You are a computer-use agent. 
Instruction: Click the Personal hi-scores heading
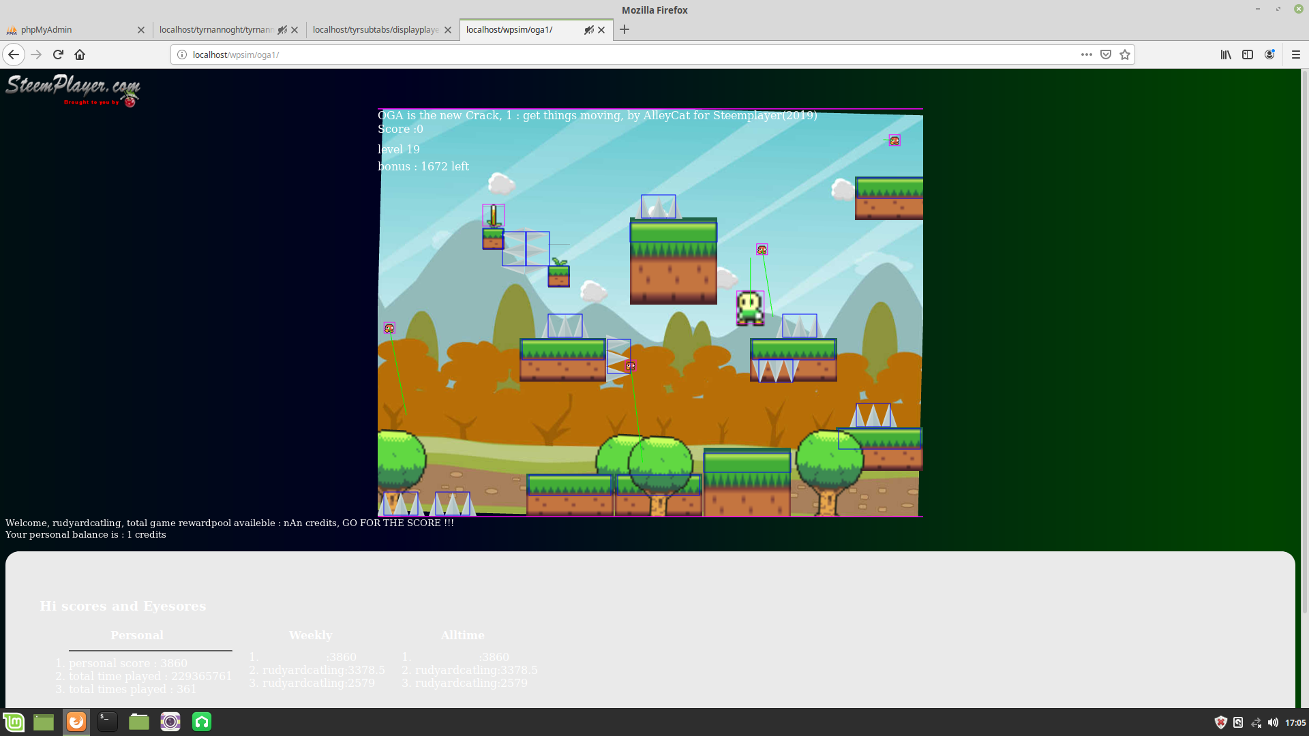coord(137,635)
